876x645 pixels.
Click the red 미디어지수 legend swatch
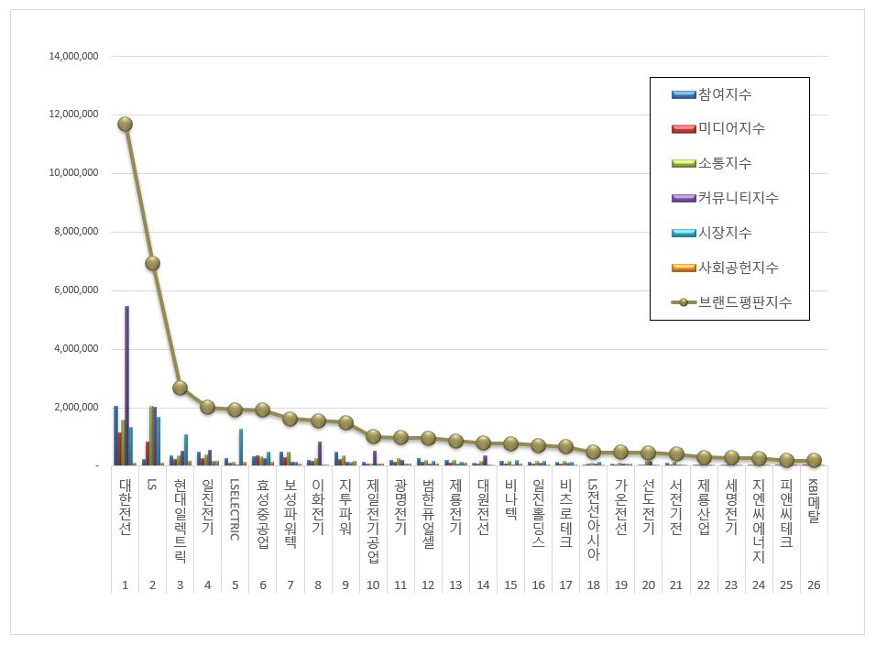[684, 129]
